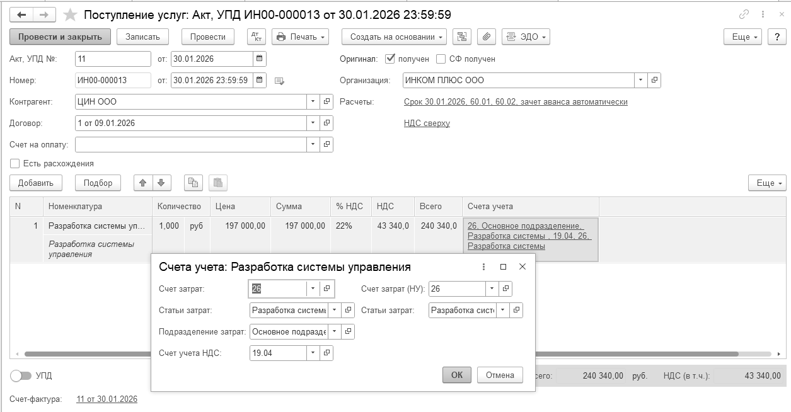The width and height of the screenshot is (791, 412).
Task: Maximize the Счета учета dialog
Action: 503,266
